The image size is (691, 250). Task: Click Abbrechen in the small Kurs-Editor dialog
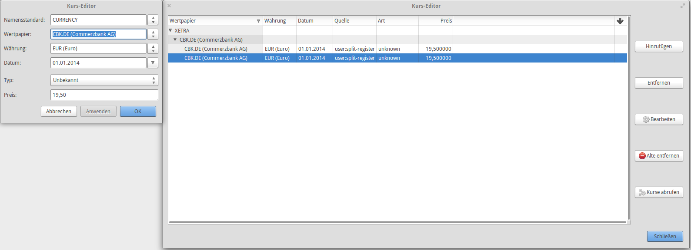59,112
